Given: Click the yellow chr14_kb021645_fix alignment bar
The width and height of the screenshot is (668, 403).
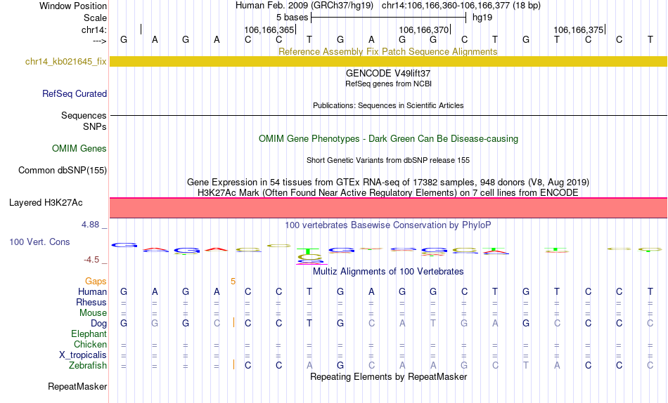Looking at the screenshot, I should 388,61.
